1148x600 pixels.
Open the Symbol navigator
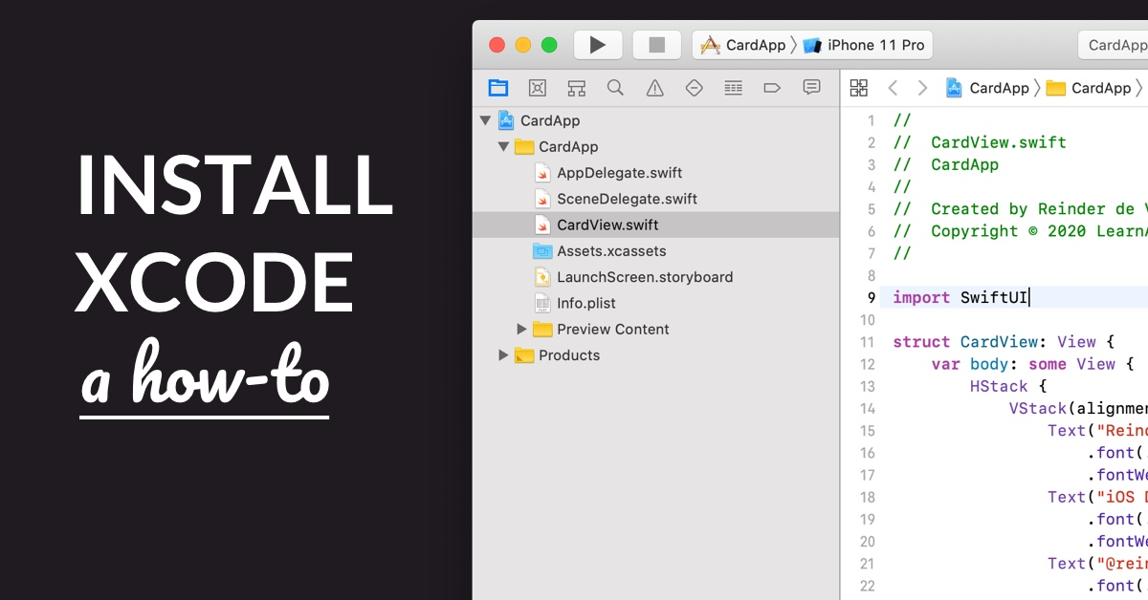tap(577, 88)
